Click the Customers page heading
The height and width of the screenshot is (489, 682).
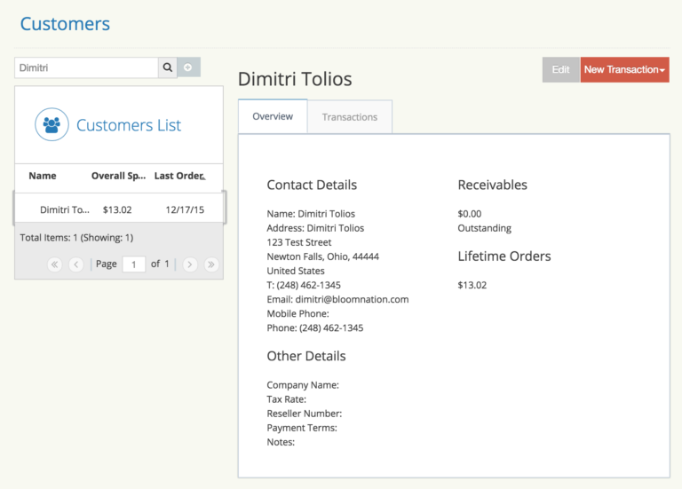(x=66, y=24)
